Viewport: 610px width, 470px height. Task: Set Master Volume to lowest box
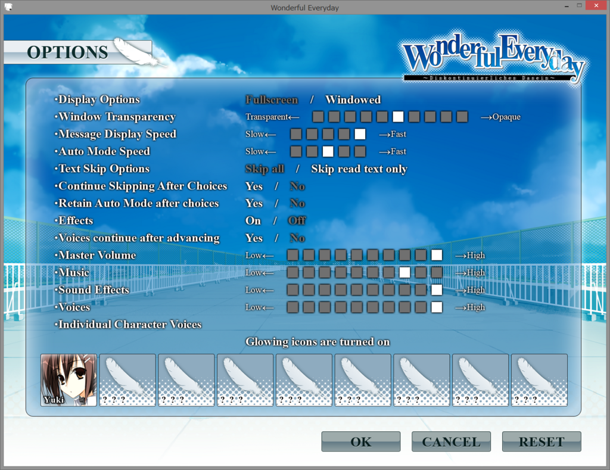293,255
